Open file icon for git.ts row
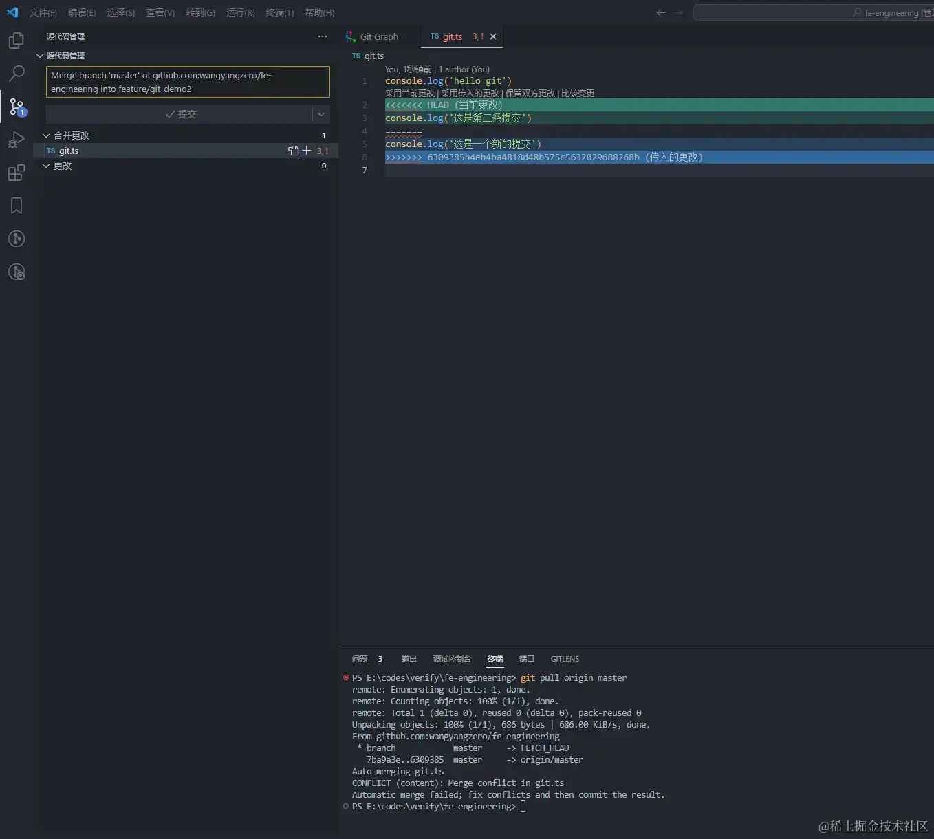Image resolution: width=934 pixels, height=839 pixels. click(294, 151)
